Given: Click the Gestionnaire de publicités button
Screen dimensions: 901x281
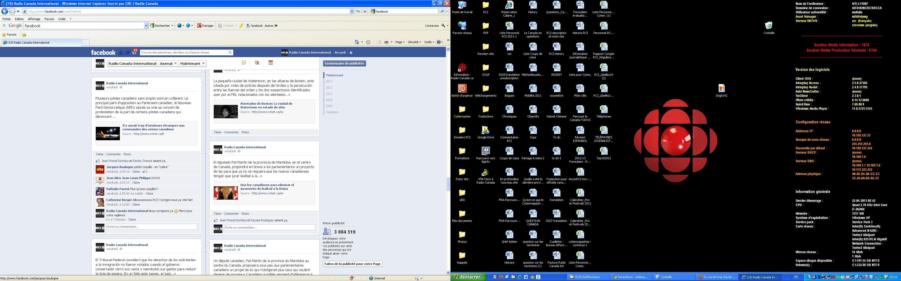Looking at the screenshot, I should pos(344,63).
